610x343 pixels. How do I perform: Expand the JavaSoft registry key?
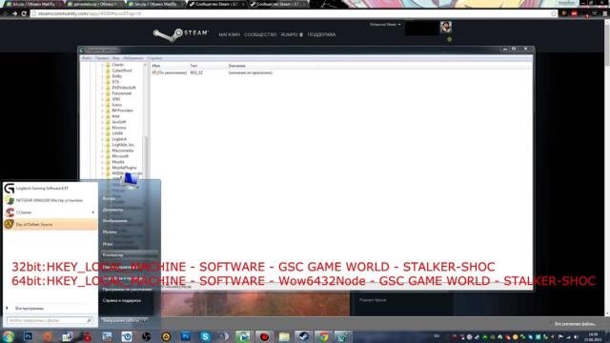click(x=103, y=122)
